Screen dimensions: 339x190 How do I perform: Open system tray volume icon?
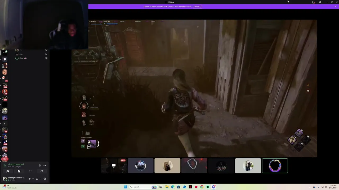click(x=326, y=187)
